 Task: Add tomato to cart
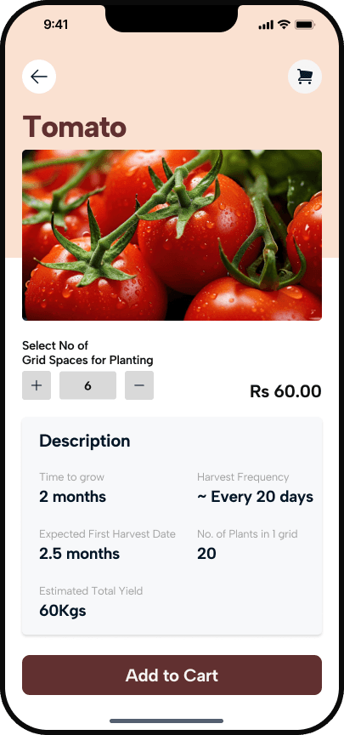172,675
